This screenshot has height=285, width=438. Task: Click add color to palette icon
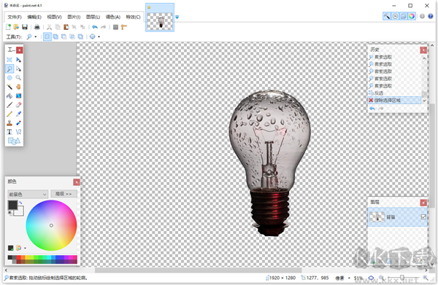pos(11,248)
